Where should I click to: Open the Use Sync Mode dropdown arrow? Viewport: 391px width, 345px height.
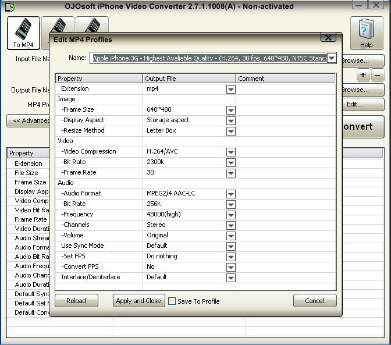click(231, 246)
